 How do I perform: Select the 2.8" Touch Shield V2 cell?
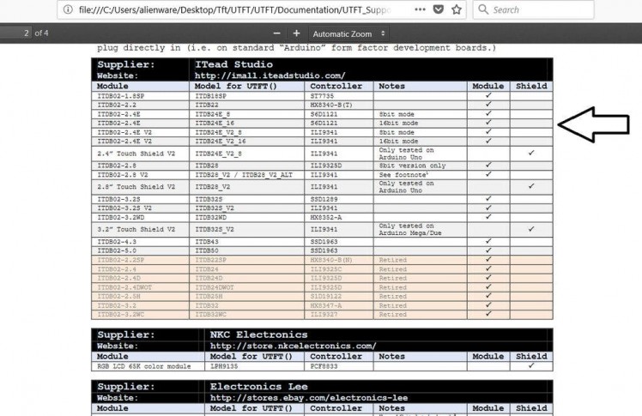pyautogui.click(x=140, y=187)
